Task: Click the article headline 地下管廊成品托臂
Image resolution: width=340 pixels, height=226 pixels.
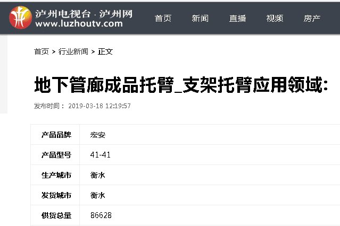Action: 181,85
